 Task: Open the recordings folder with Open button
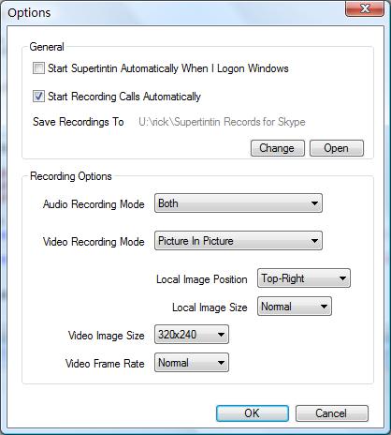pos(337,148)
